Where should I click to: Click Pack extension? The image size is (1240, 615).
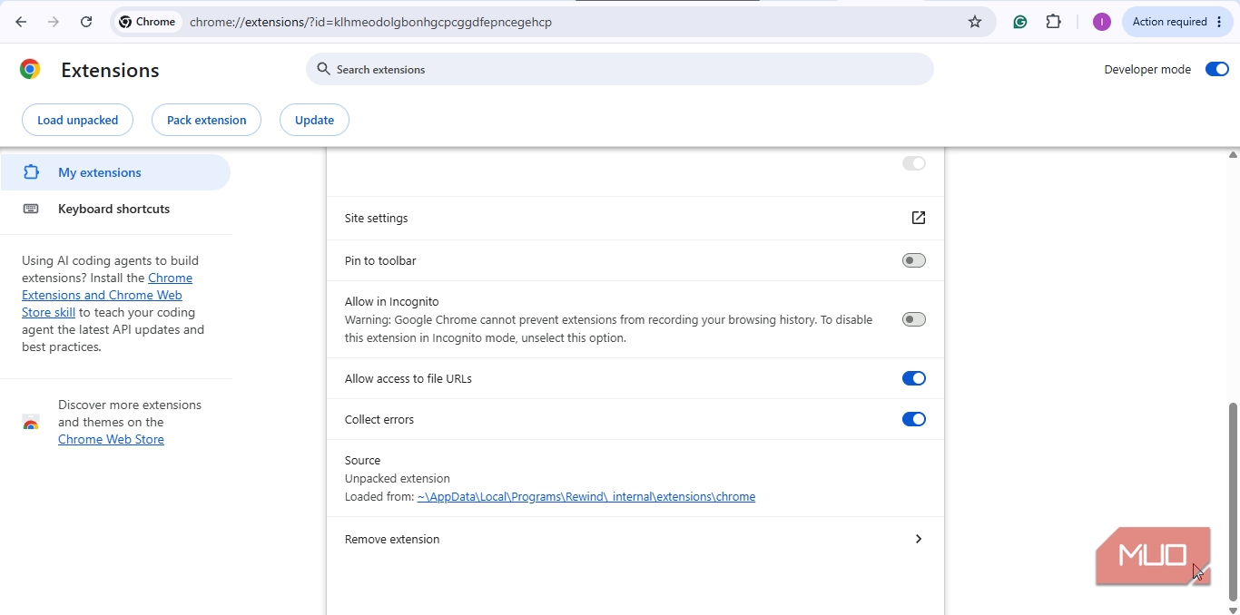click(207, 120)
